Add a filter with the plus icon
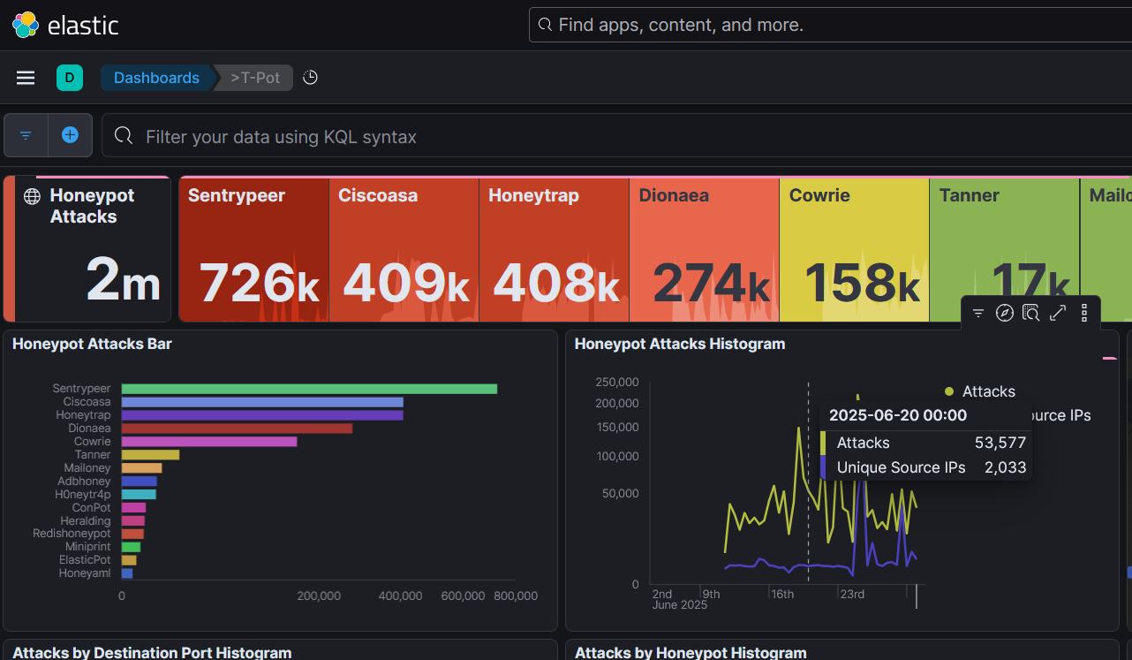The height and width of the screenshot is (660, 1132). tap(70, 135)
